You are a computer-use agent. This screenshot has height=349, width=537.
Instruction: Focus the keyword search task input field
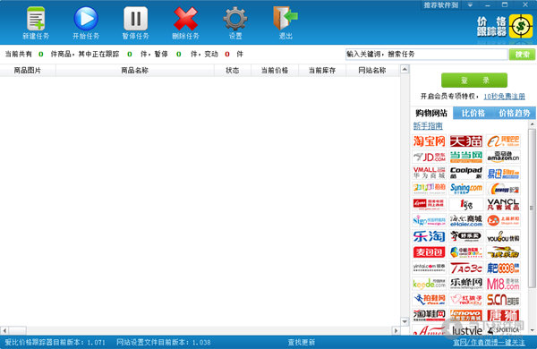tap(426, 54)
